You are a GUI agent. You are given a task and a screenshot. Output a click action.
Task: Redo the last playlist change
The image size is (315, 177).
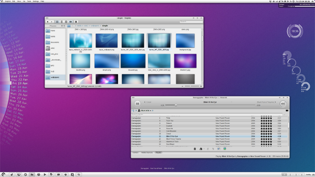pyautogui.click(x=213, y=149)
